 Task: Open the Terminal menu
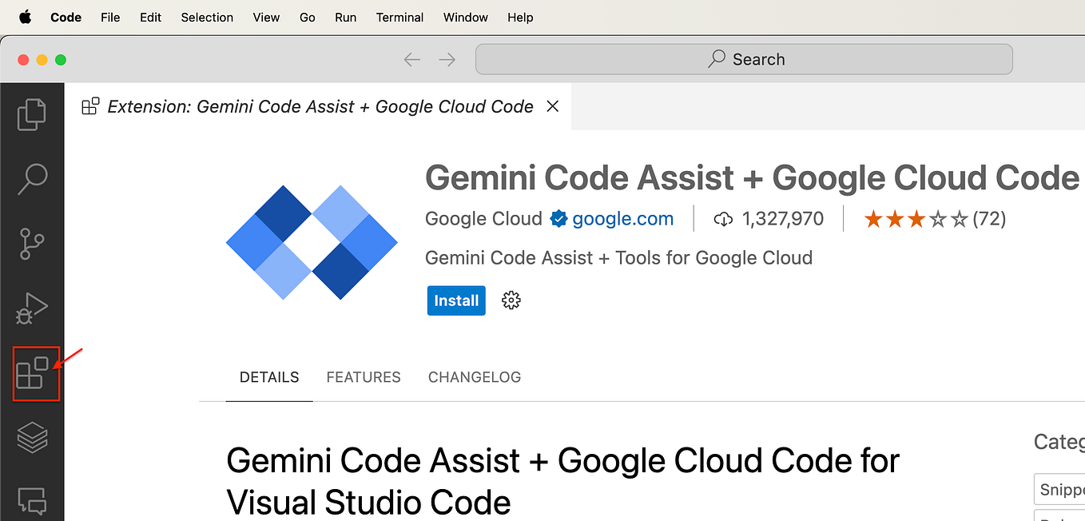coord(400,17)
